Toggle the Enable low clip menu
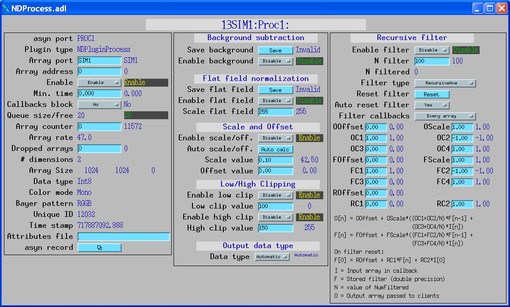This screenshot has height=307, width=510. coord(275,195)
